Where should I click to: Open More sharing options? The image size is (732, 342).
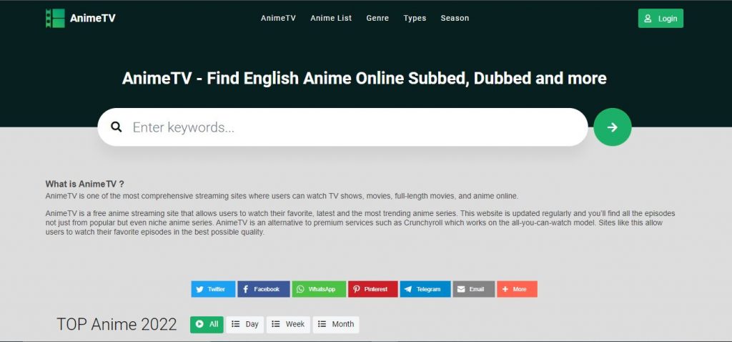coord(518,289)
